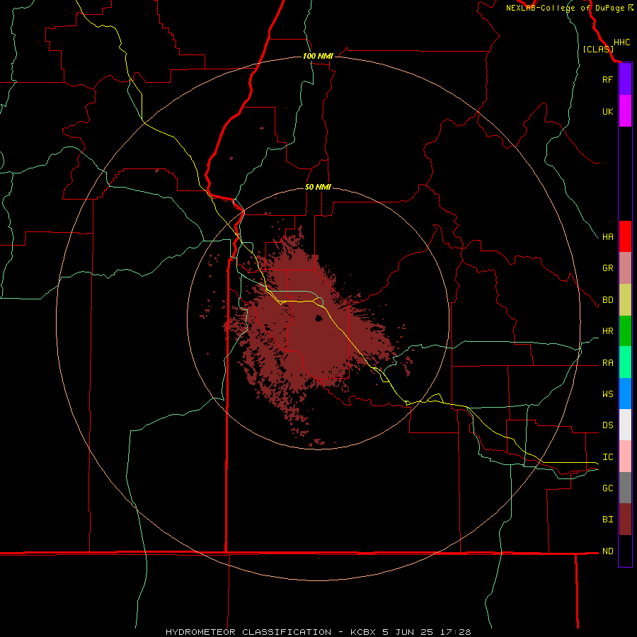Image resolution: width=637 pixels, height=637 pixels.
Task: Click the 'NEXLAB-College of DuPage' text
Action: point(565,8)
